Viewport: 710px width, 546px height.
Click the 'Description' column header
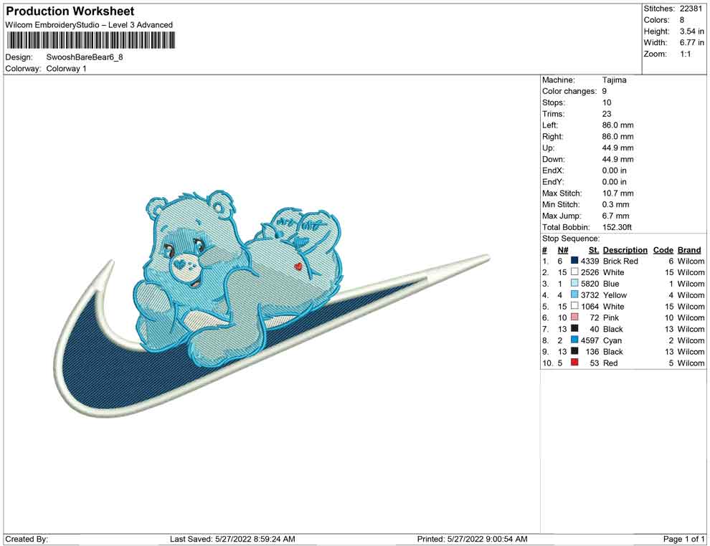click(625, 250)
